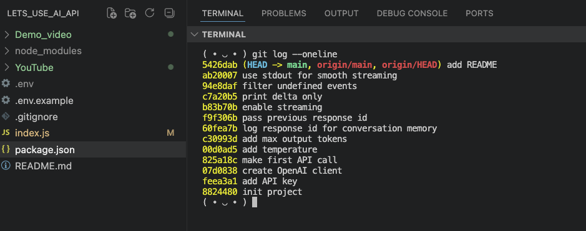
Task: Expand the node_modules folder
Action: point(6,51)
